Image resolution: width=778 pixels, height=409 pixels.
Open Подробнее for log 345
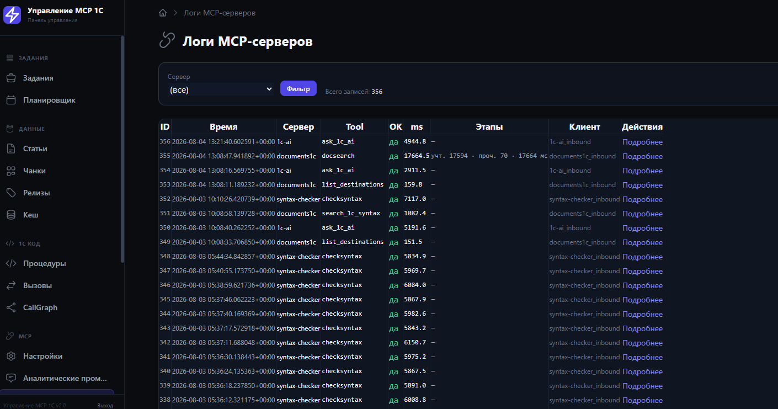pos(643,300)
